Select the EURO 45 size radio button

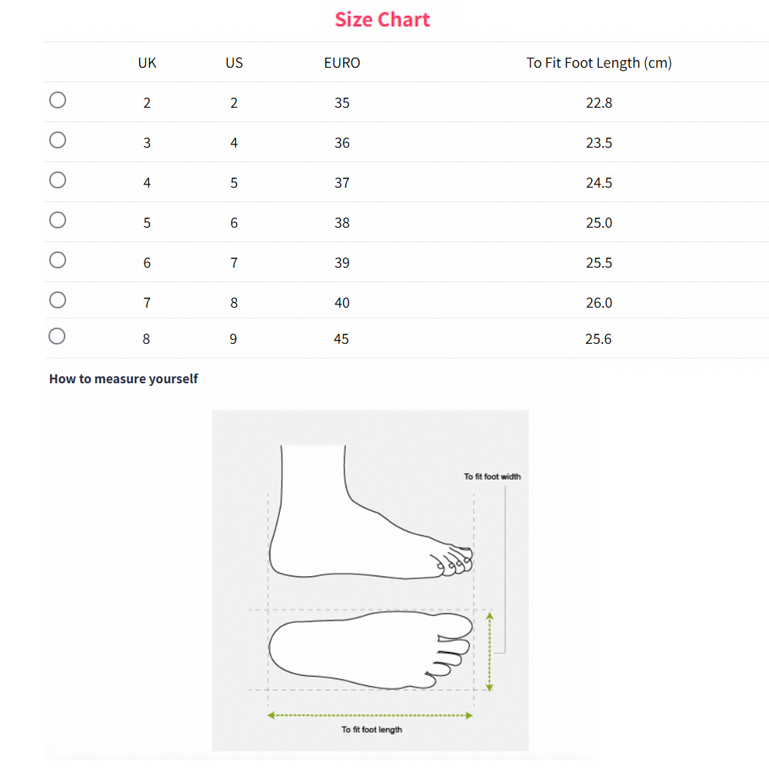[x=58, y=336]
